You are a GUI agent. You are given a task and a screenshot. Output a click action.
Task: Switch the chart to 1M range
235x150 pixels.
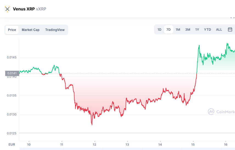(178, 30)
